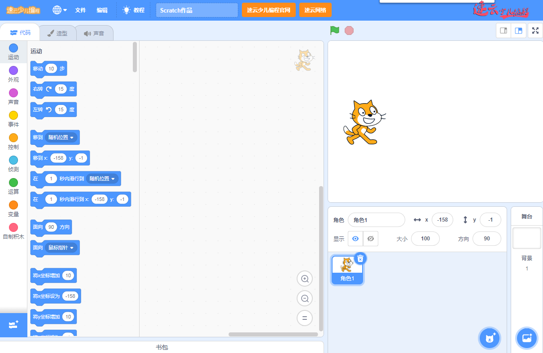Open the 文件 menu

[80, 10]
